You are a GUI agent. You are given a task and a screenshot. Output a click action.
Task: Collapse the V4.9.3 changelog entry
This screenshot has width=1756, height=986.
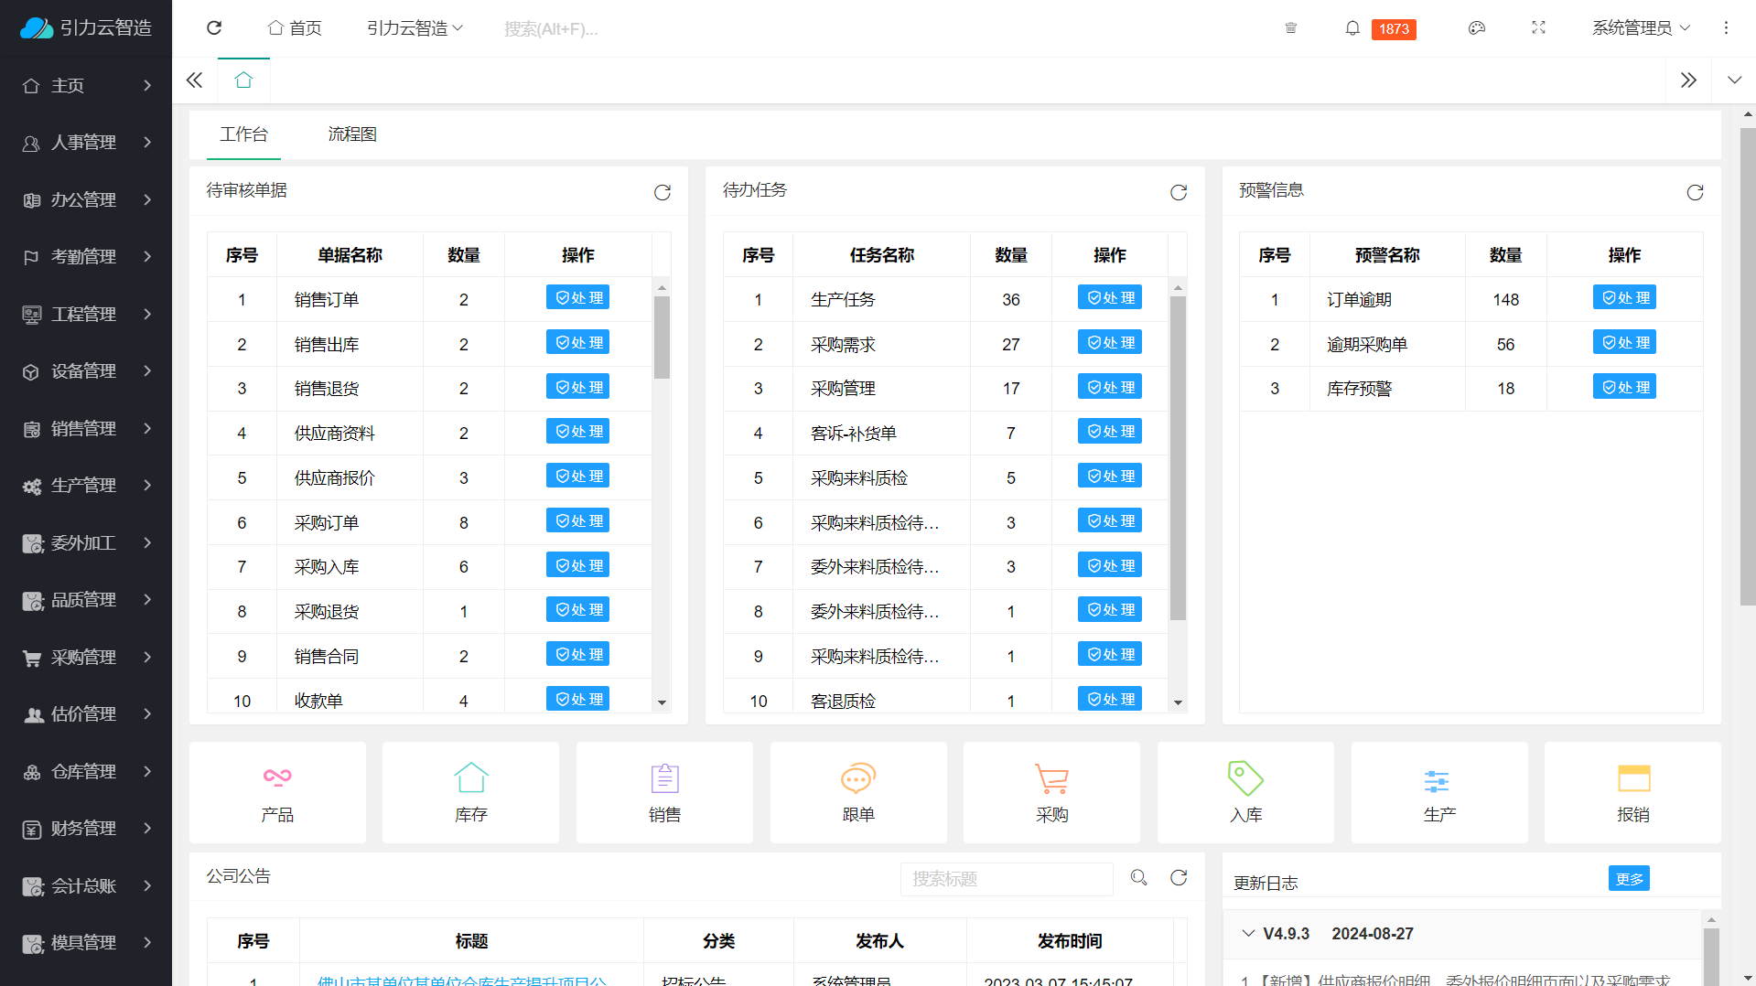(1248, 932)
